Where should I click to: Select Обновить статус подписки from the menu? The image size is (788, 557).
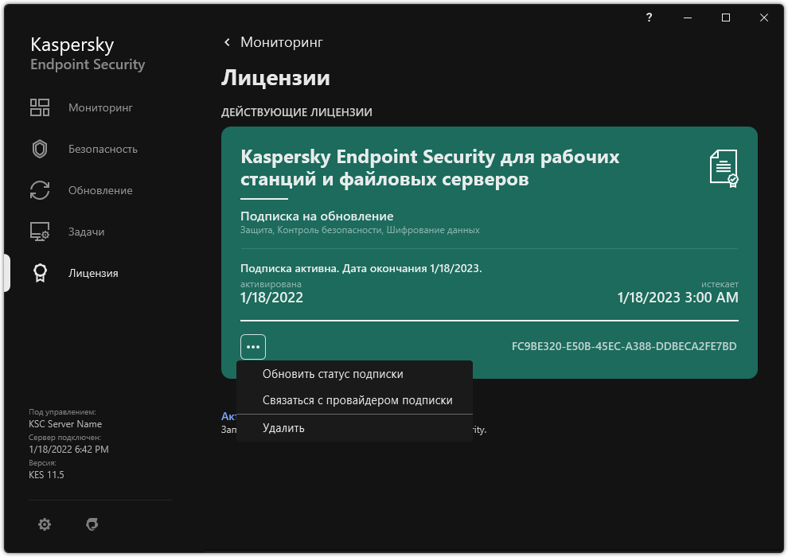point(333,373)
